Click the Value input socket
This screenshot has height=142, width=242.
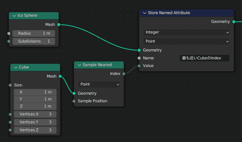pyautogui.click(x=139, y=66)
